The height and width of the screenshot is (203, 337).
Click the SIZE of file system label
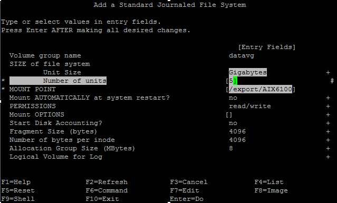(50, 64)
